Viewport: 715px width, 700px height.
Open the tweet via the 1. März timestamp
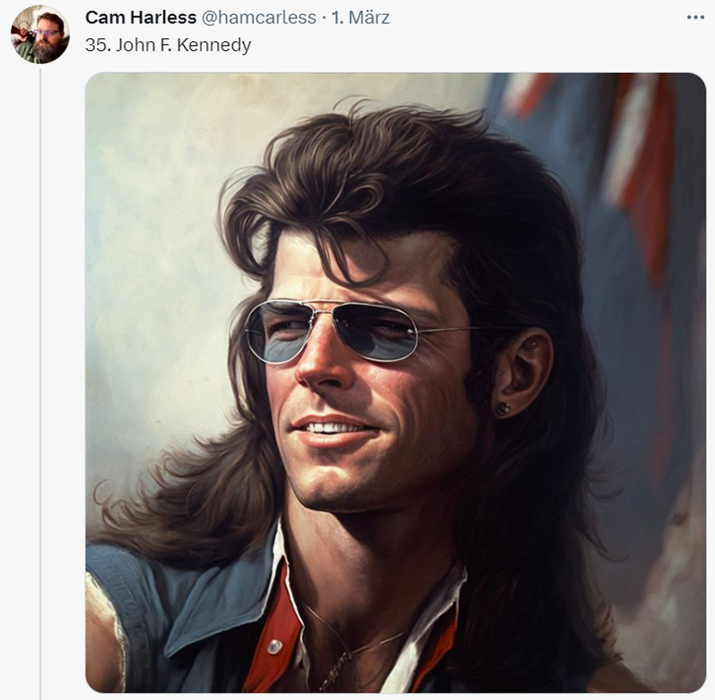(360, 17)
